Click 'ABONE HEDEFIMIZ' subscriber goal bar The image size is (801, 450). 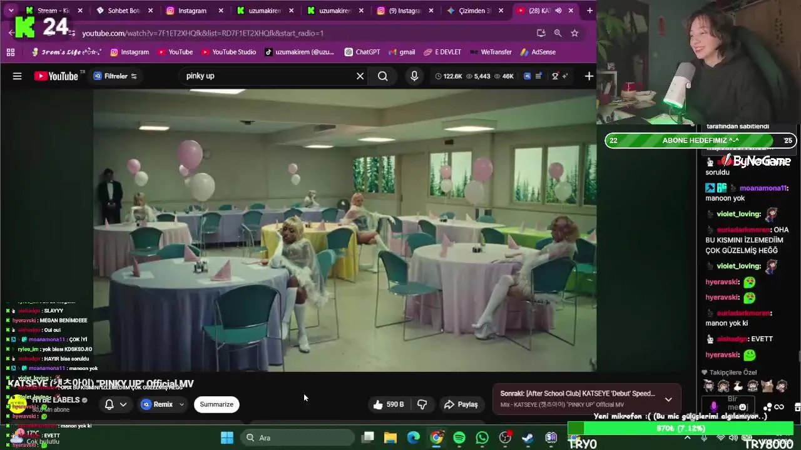tap(702, 141)
